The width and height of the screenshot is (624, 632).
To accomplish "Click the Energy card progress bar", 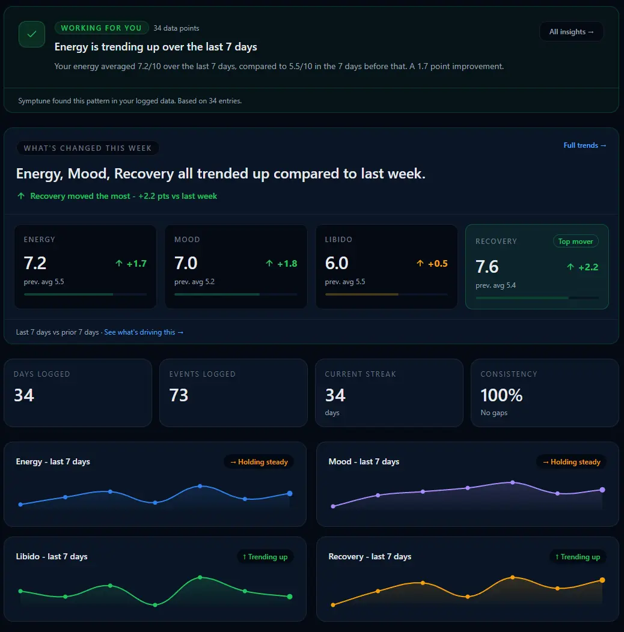I will tap(85, 294).
